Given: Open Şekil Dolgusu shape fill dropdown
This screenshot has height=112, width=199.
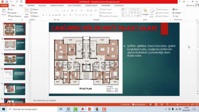Looking at the screenshot, I should tap(163, 9).
